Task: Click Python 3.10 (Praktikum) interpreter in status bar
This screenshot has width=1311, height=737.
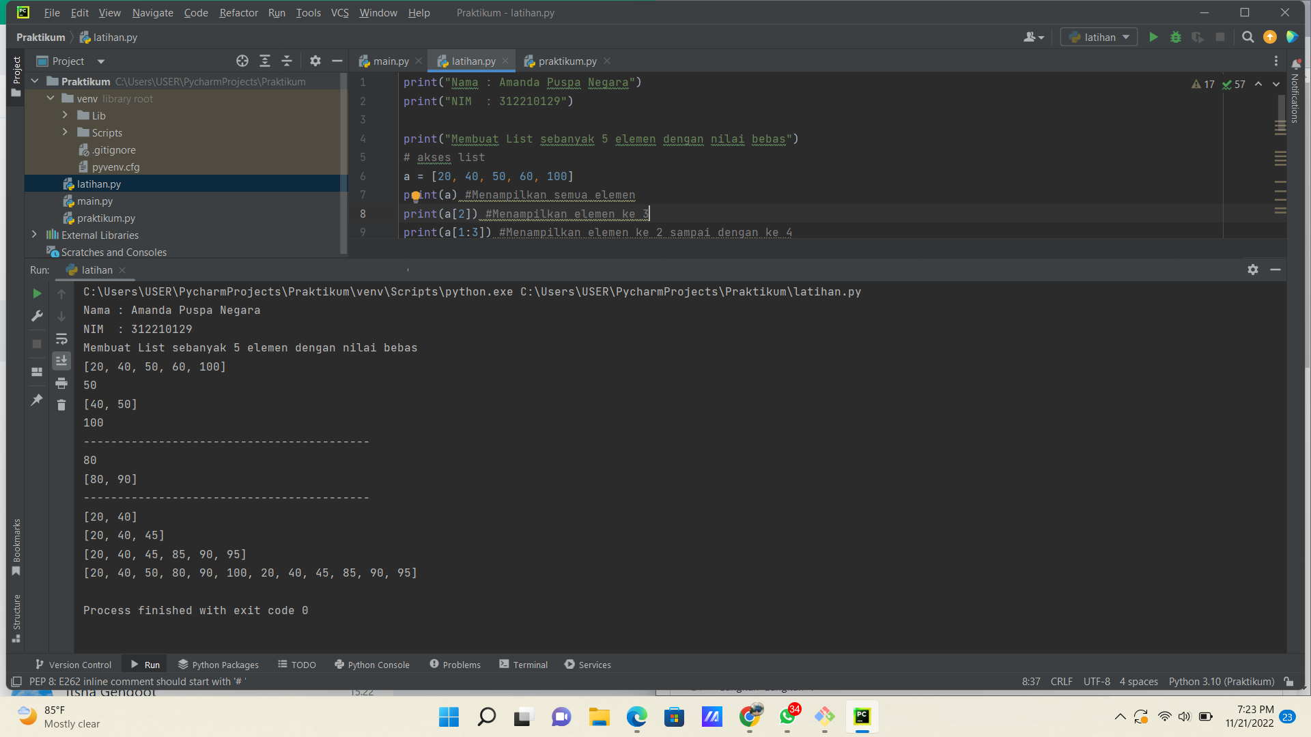Action: tap(1221, 681)
